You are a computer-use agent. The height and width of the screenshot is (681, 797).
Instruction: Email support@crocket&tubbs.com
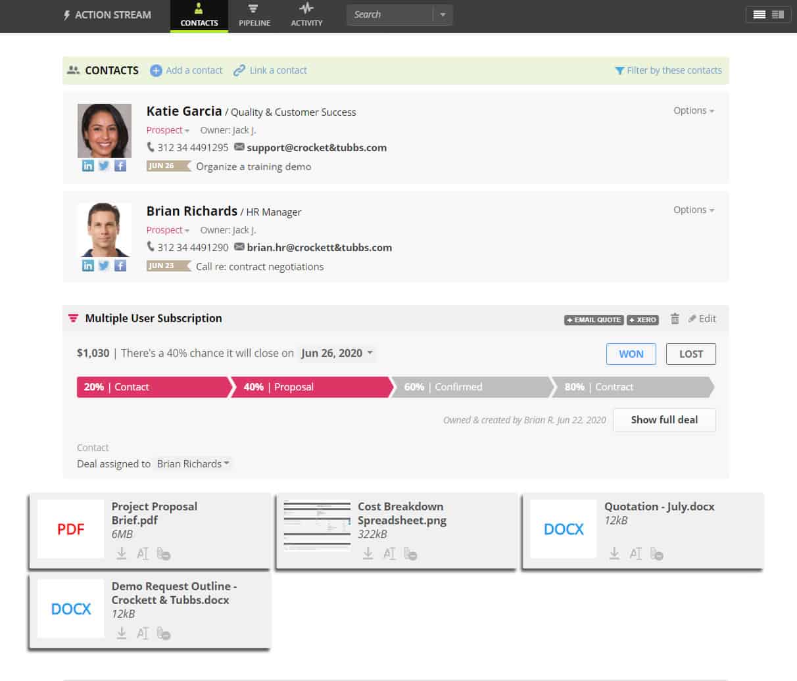tap(317, 147)
